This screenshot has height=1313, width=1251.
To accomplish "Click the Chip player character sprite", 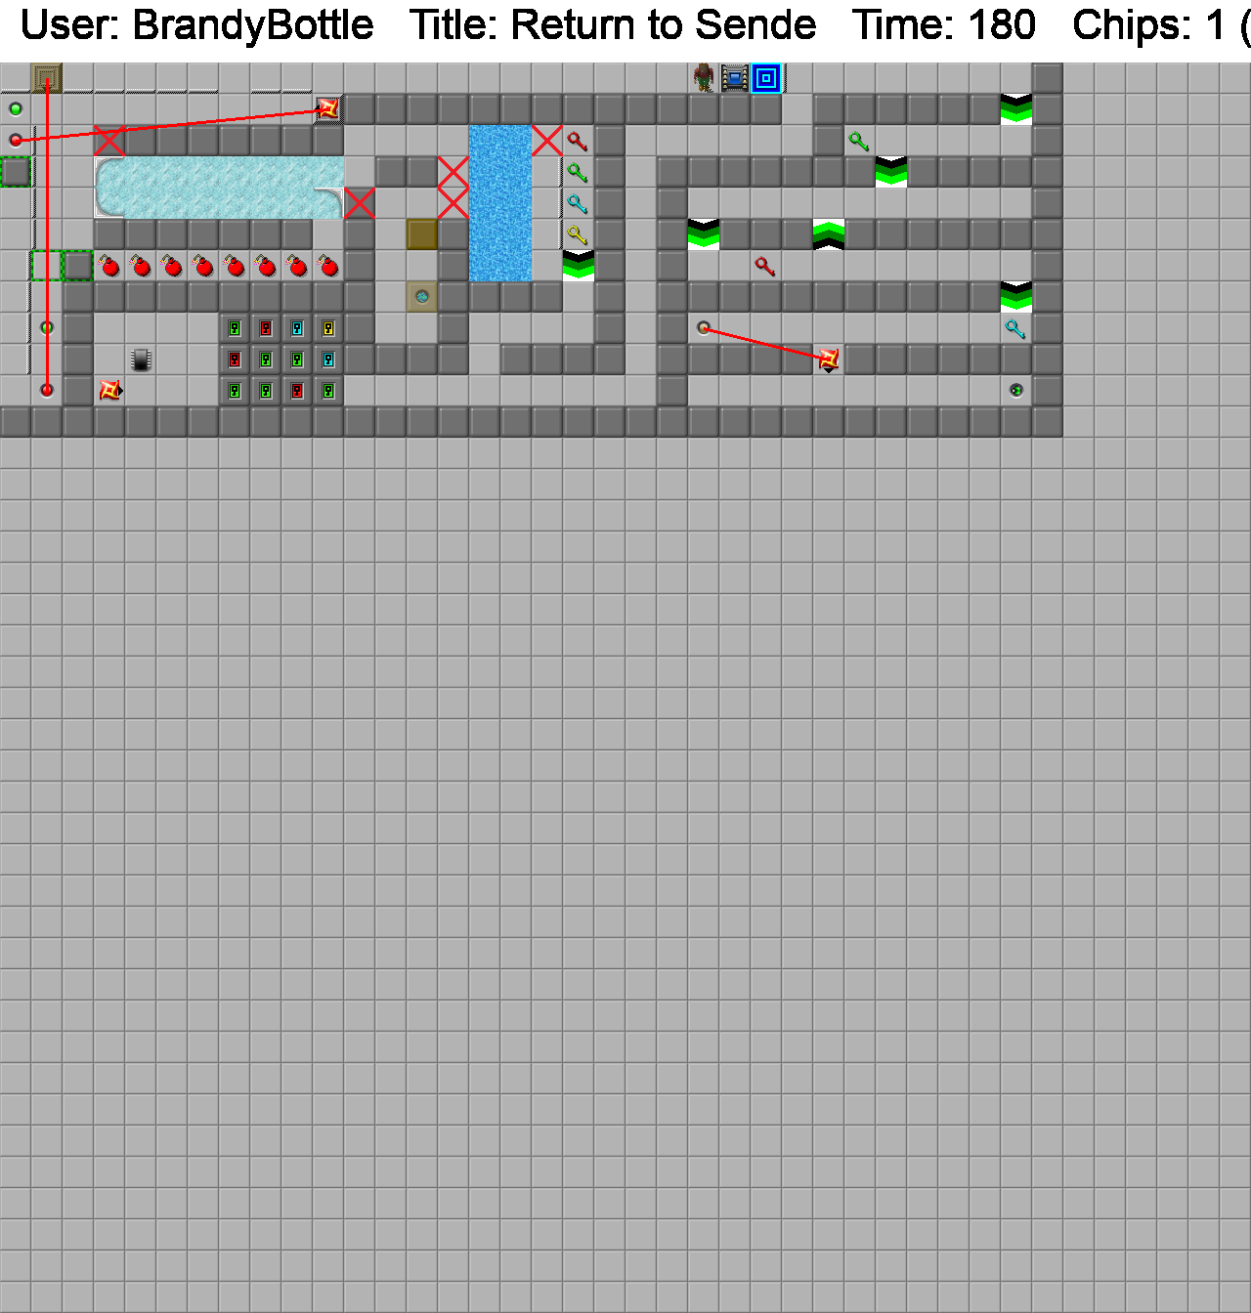I will pyautogui.click(x=704, y=78).
